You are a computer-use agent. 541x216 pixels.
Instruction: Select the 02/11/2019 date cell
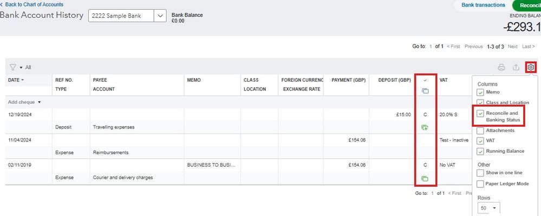point(19,165)
